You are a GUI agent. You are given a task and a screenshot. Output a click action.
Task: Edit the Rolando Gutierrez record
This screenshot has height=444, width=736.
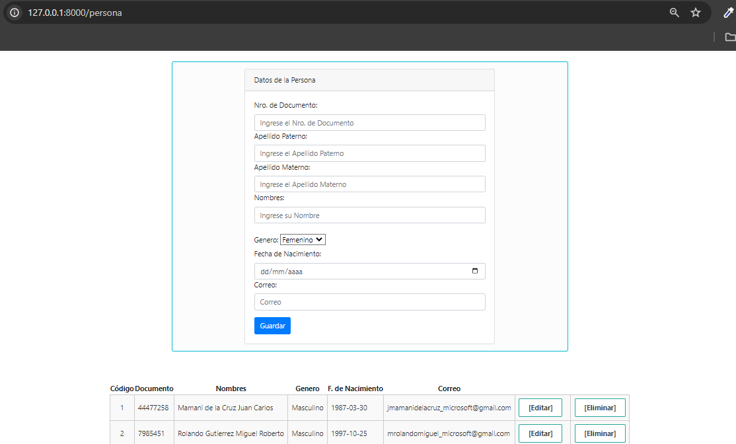[540, 433]
